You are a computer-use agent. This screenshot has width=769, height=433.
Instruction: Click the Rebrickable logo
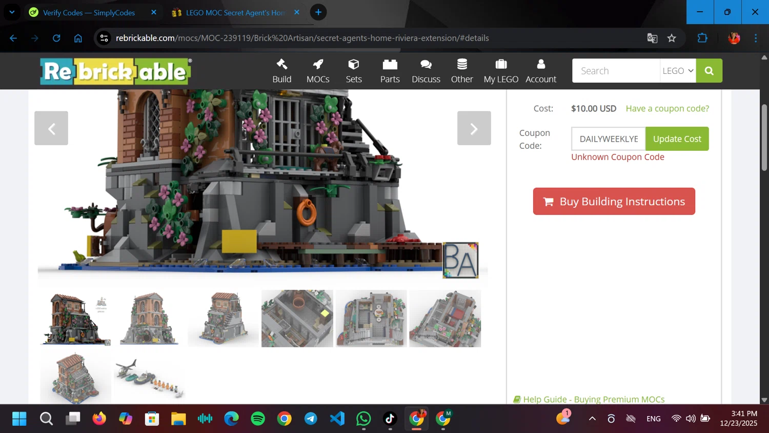pos(116,71)
